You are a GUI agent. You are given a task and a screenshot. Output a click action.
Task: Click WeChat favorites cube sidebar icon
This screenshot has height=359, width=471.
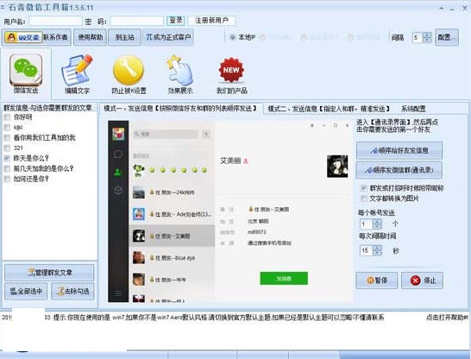[x=118, y=190]
